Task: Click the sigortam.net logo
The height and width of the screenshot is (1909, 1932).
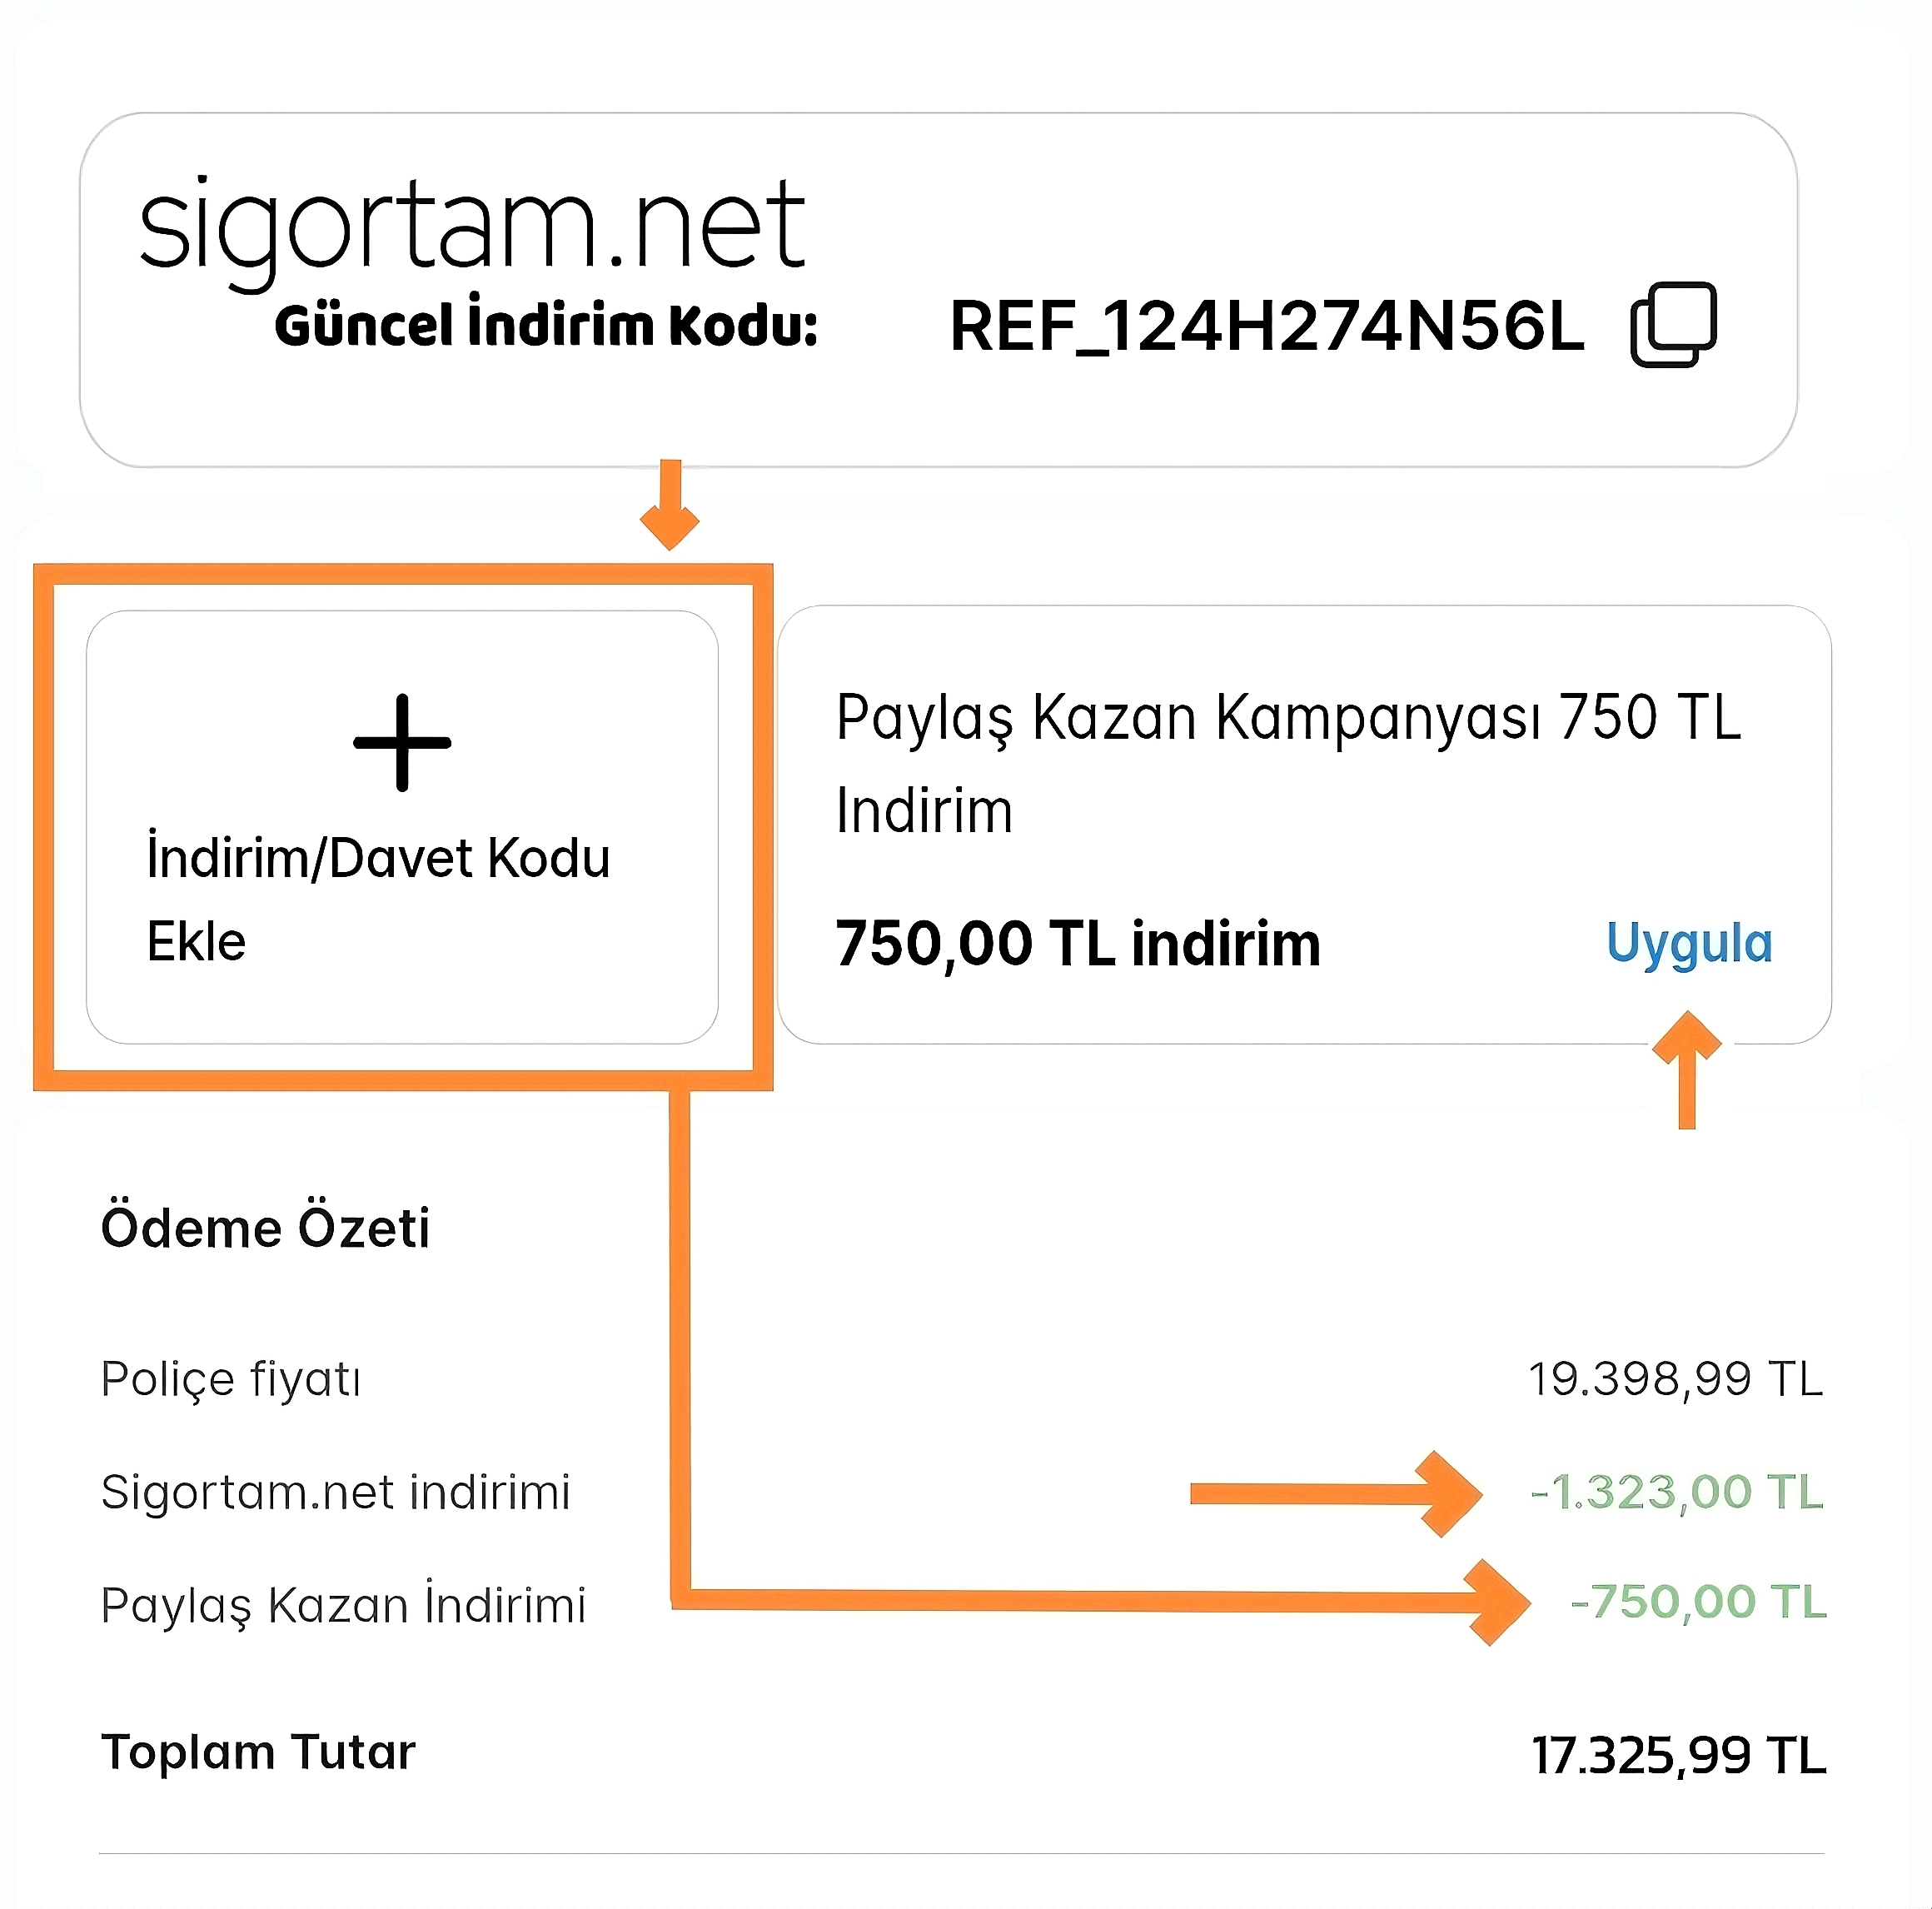Action: tap(471, 227)
